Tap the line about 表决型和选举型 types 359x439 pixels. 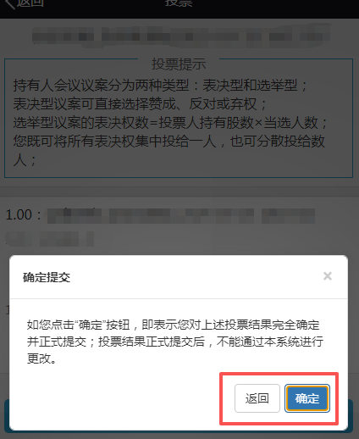(x=160, y=85)
